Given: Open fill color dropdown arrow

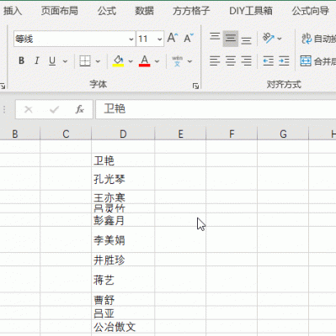Looking at the screenshot, I should pos(131,61).
